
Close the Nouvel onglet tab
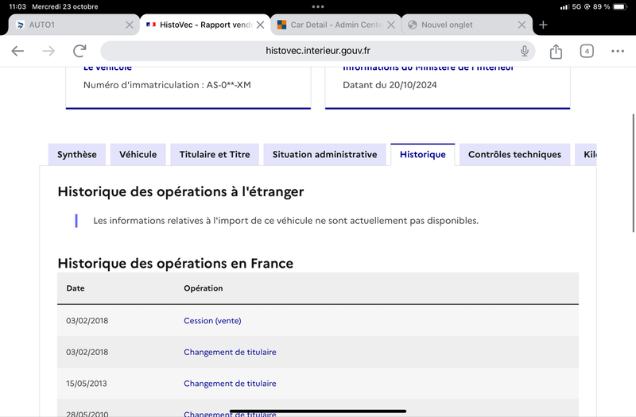522,25
